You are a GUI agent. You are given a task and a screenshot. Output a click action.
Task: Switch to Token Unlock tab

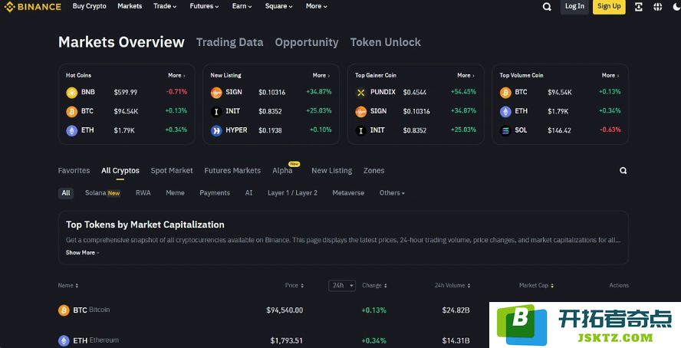point(386,42)
